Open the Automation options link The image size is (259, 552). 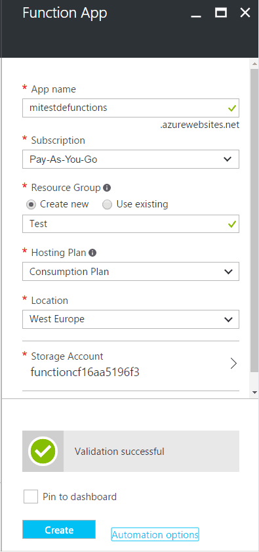coord(155,535)
